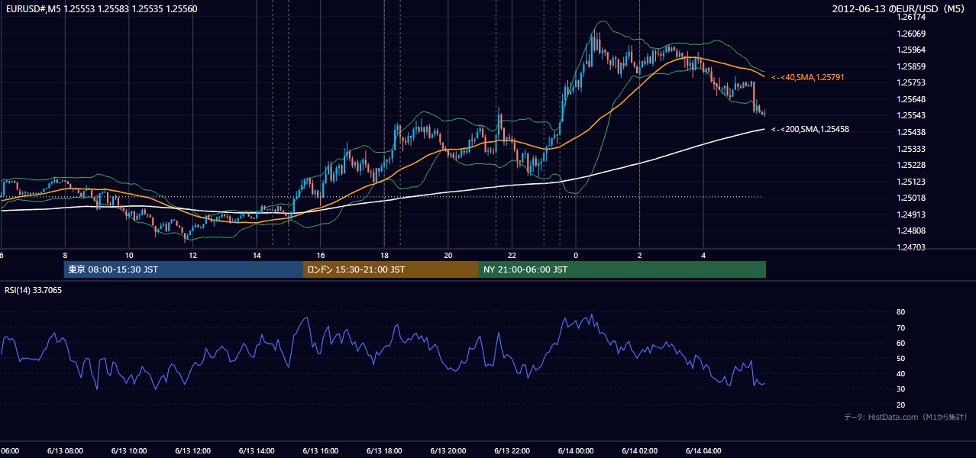This screenshot has width=976, height=458.
Task: Click hour tick 12 under price chart
Action: pyautogui.click(x=192, y=255)
